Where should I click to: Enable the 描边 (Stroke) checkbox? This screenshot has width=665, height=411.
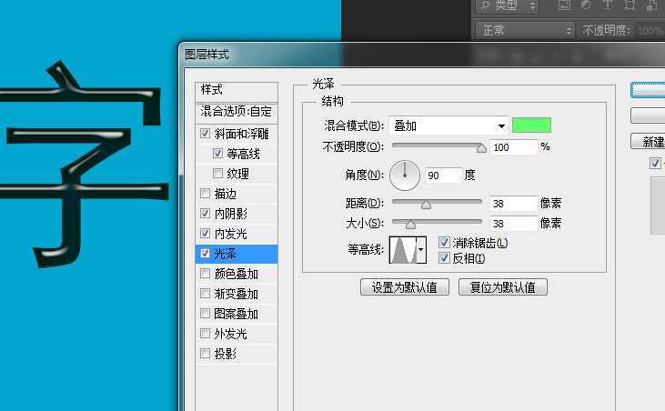point(205,194)
